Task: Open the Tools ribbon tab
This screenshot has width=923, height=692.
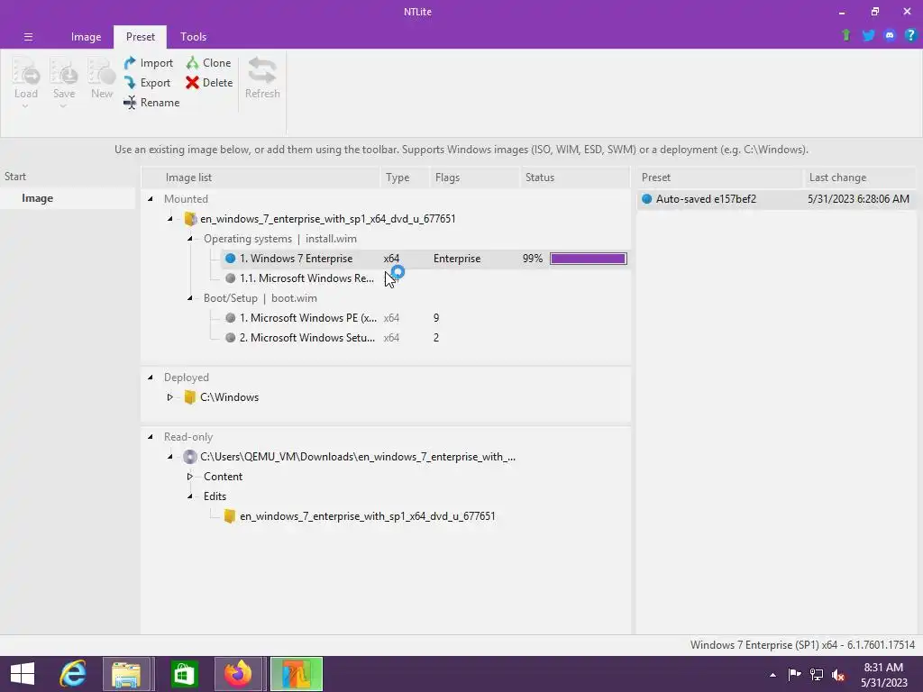Action: (193, 36)
